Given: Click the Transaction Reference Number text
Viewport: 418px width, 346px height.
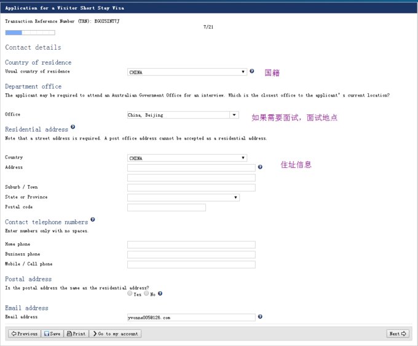Looking at the screenshot, I should (x=62, y=21).
